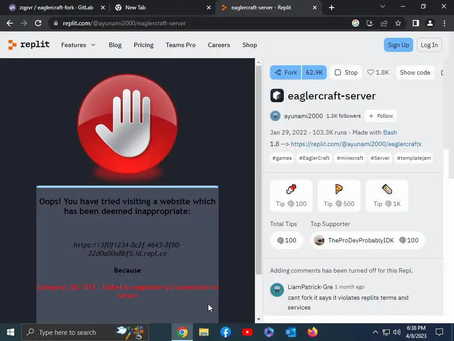Image resolution: width=454 pixels, height=341 pixels.
Task: Close the eaglercraft-fork GitLab tab
Action: point(103,8)
